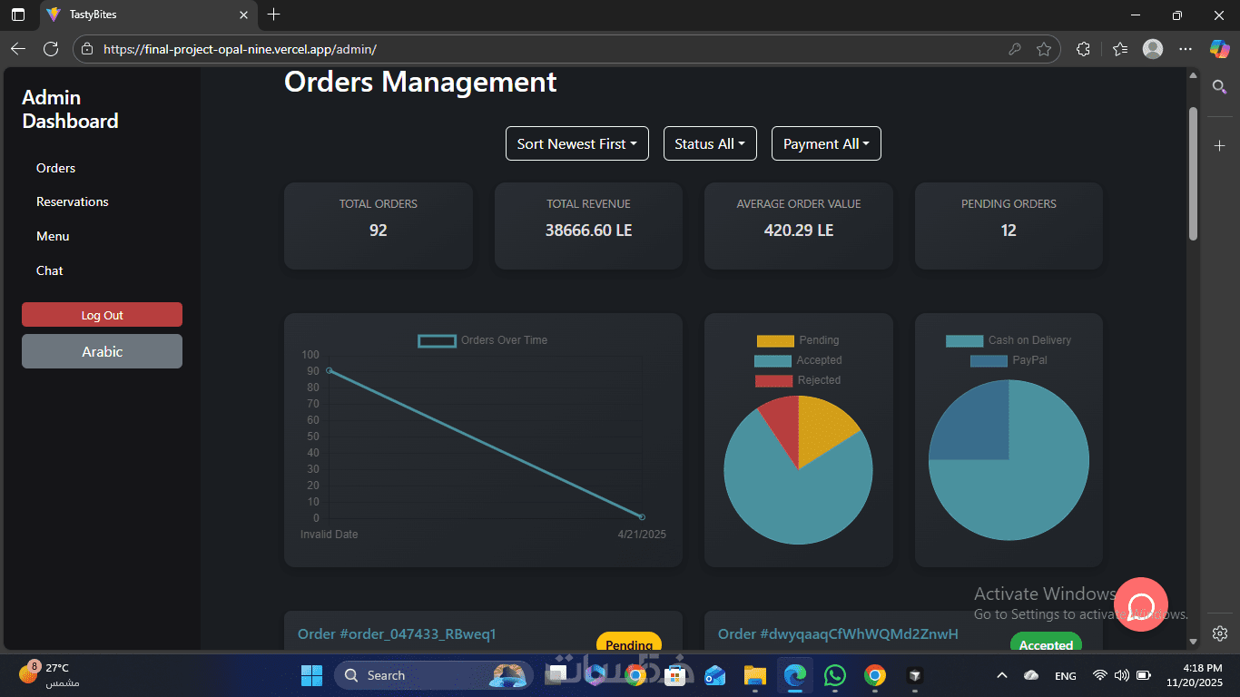The height and width of the screenshot is (697, 1240).
Task: Toggle the Cash on Delivery legend item
Action: [1009, 340]
